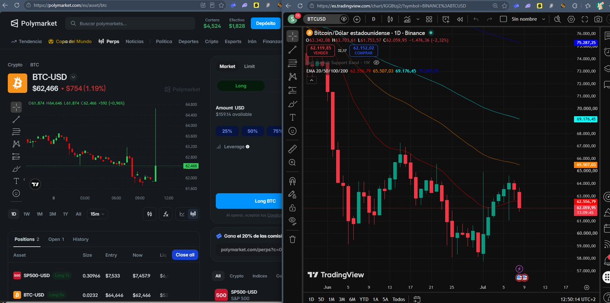Screen dimensions: 610x303
Task: Redo the chart action in TradingView
Action: click(x=489, y=19)
